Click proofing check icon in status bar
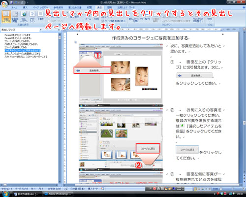The image size is (246, 197). pyautogui.click(x=66, y=189)
